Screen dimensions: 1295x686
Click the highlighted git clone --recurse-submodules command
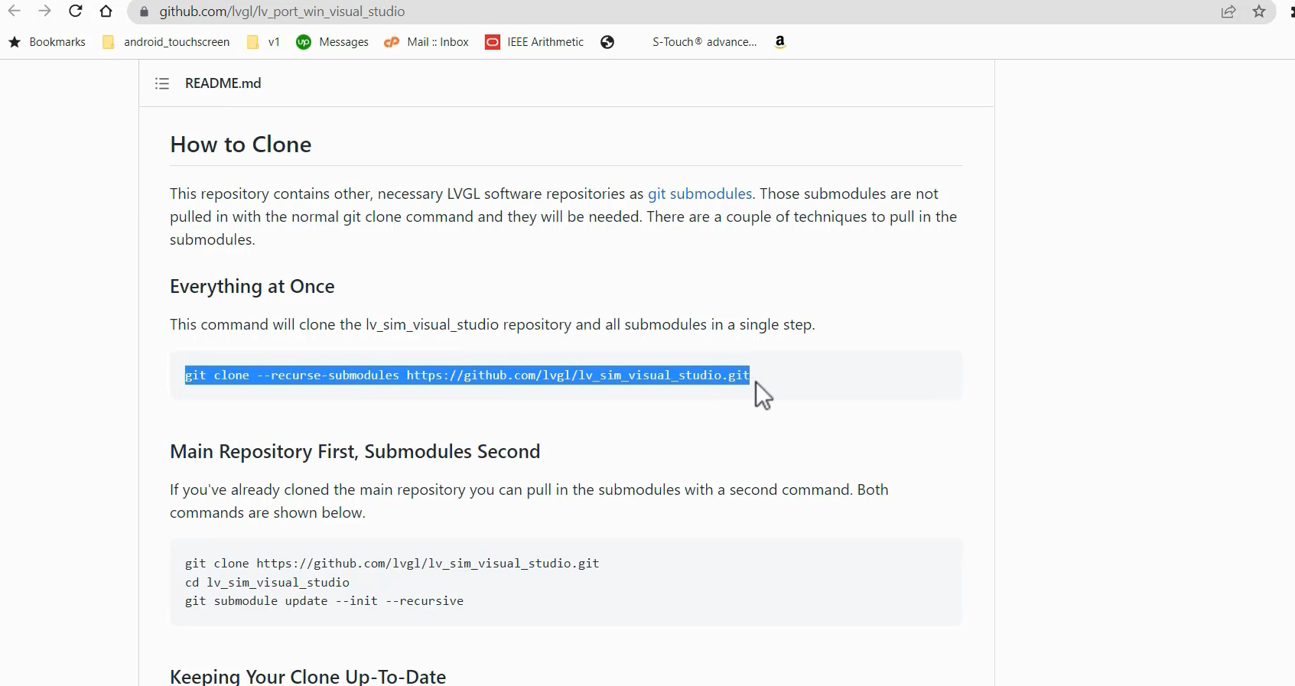[467, 376]
